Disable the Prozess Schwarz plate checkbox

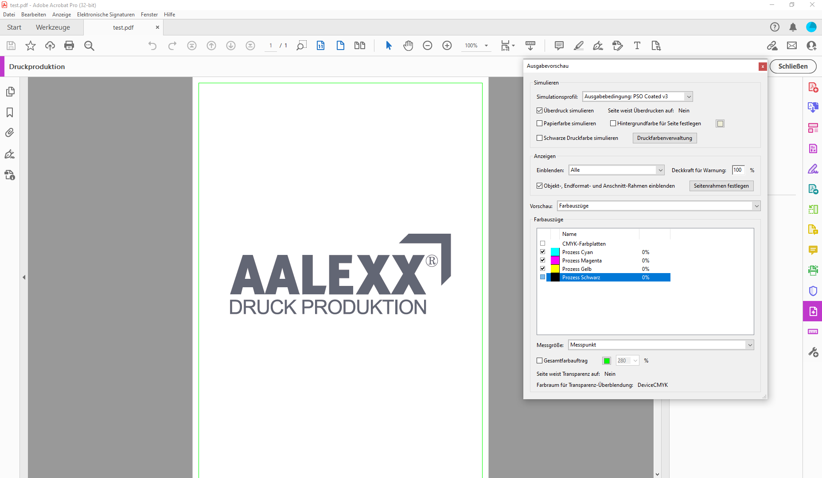(x=542, y=277)
